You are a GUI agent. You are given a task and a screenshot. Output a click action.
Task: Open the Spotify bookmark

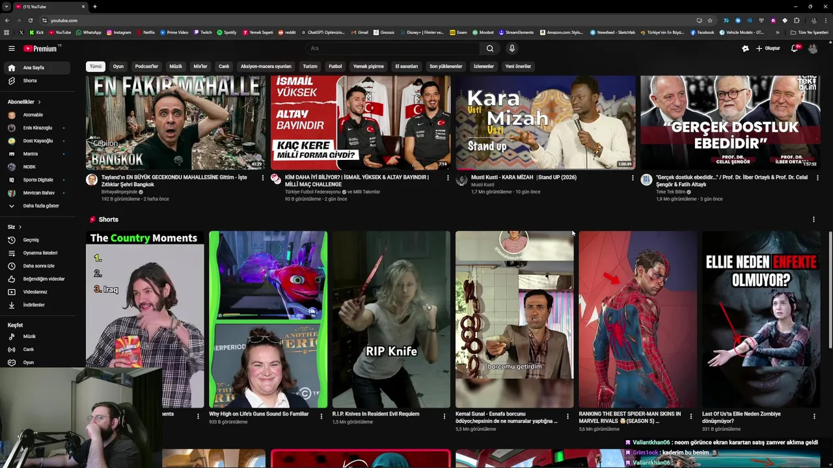coord(227,32)
